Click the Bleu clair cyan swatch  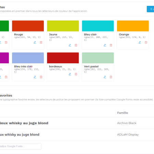pos(98,26)
